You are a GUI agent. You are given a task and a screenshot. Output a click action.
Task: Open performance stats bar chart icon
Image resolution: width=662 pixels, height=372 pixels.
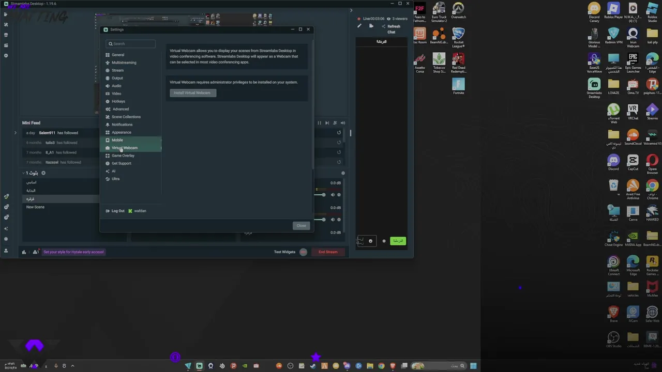24,252
